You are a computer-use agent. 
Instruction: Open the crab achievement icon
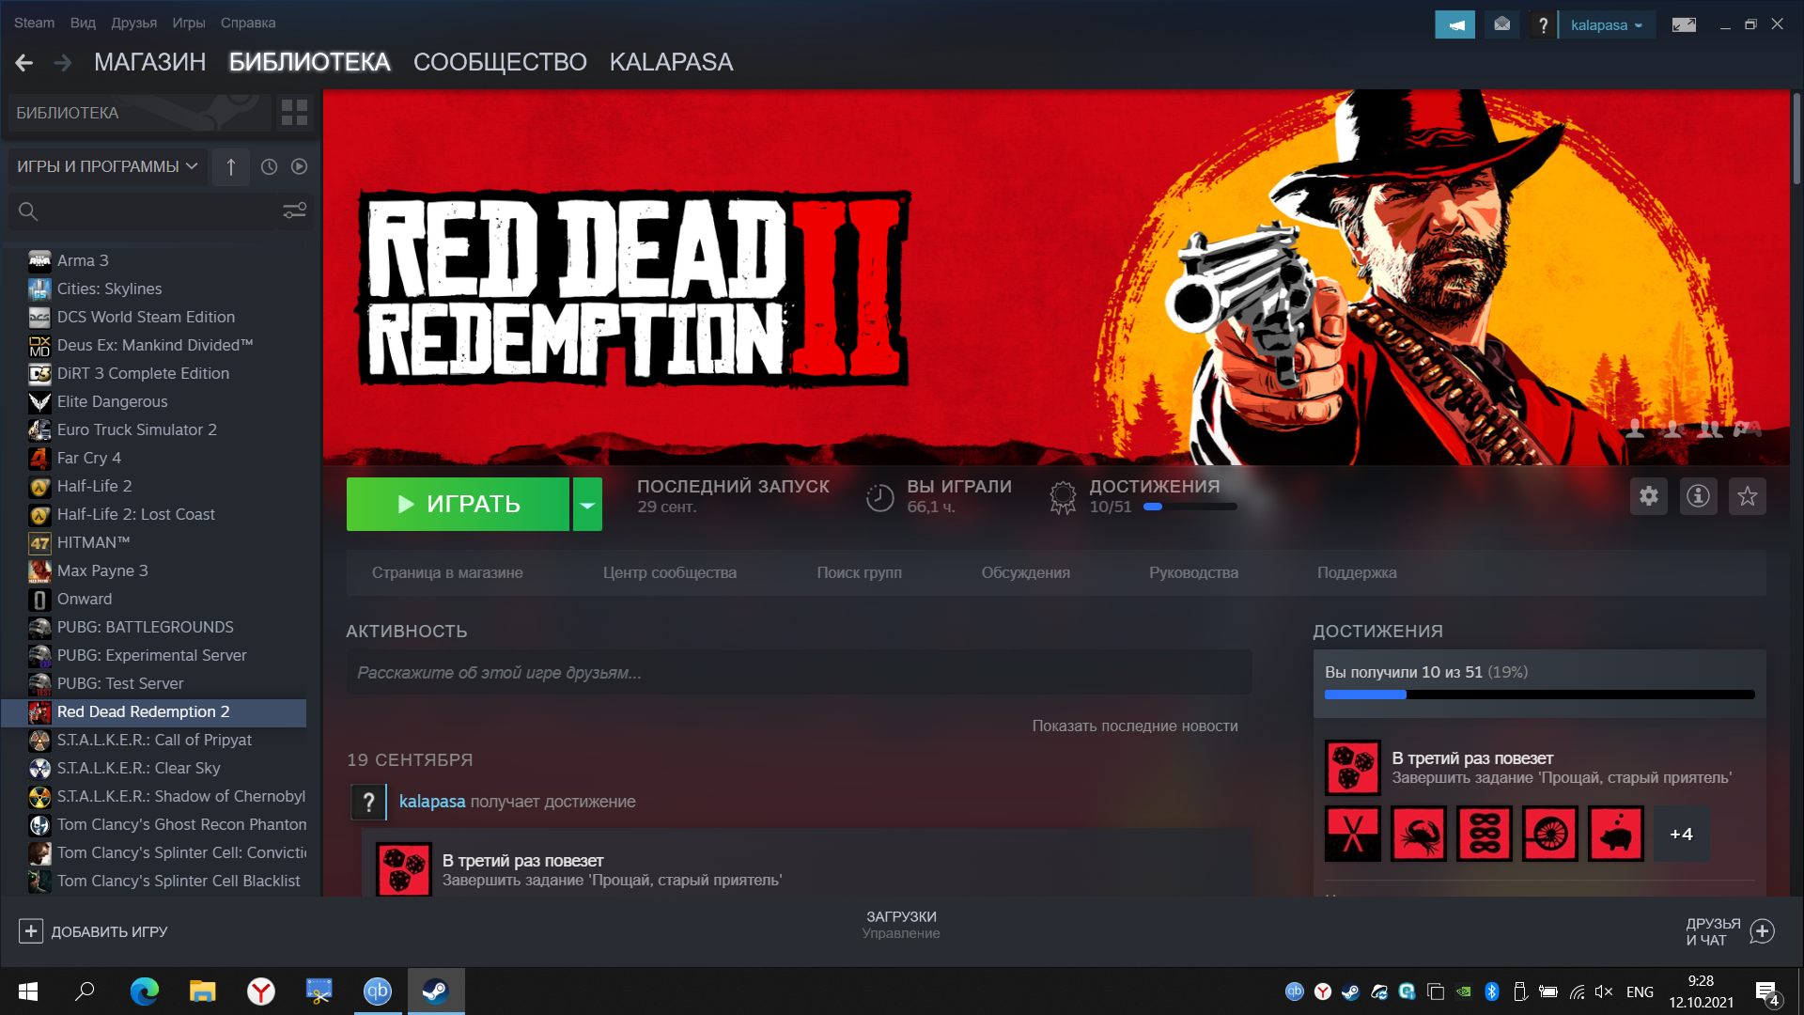pos(1419,834)
